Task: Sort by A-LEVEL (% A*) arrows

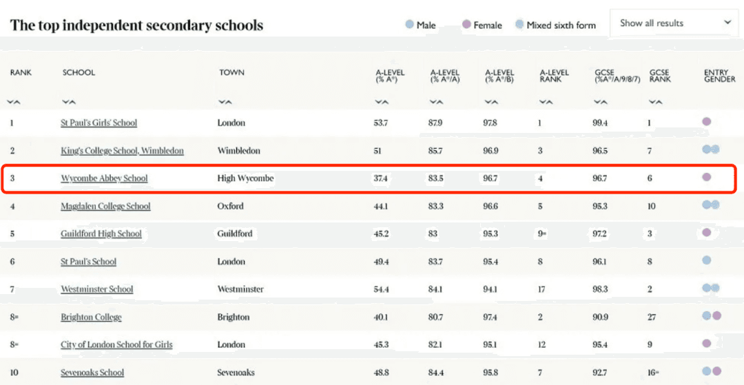Action: pos(382,102)
